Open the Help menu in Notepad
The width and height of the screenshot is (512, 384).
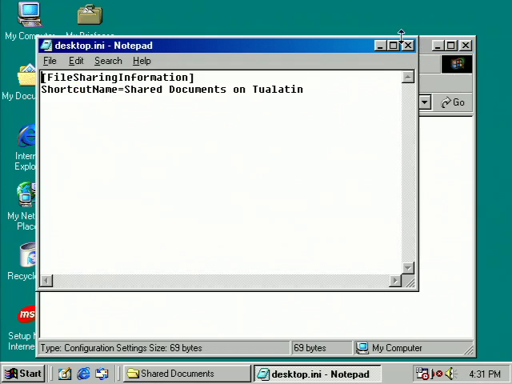tap(142, 61)
